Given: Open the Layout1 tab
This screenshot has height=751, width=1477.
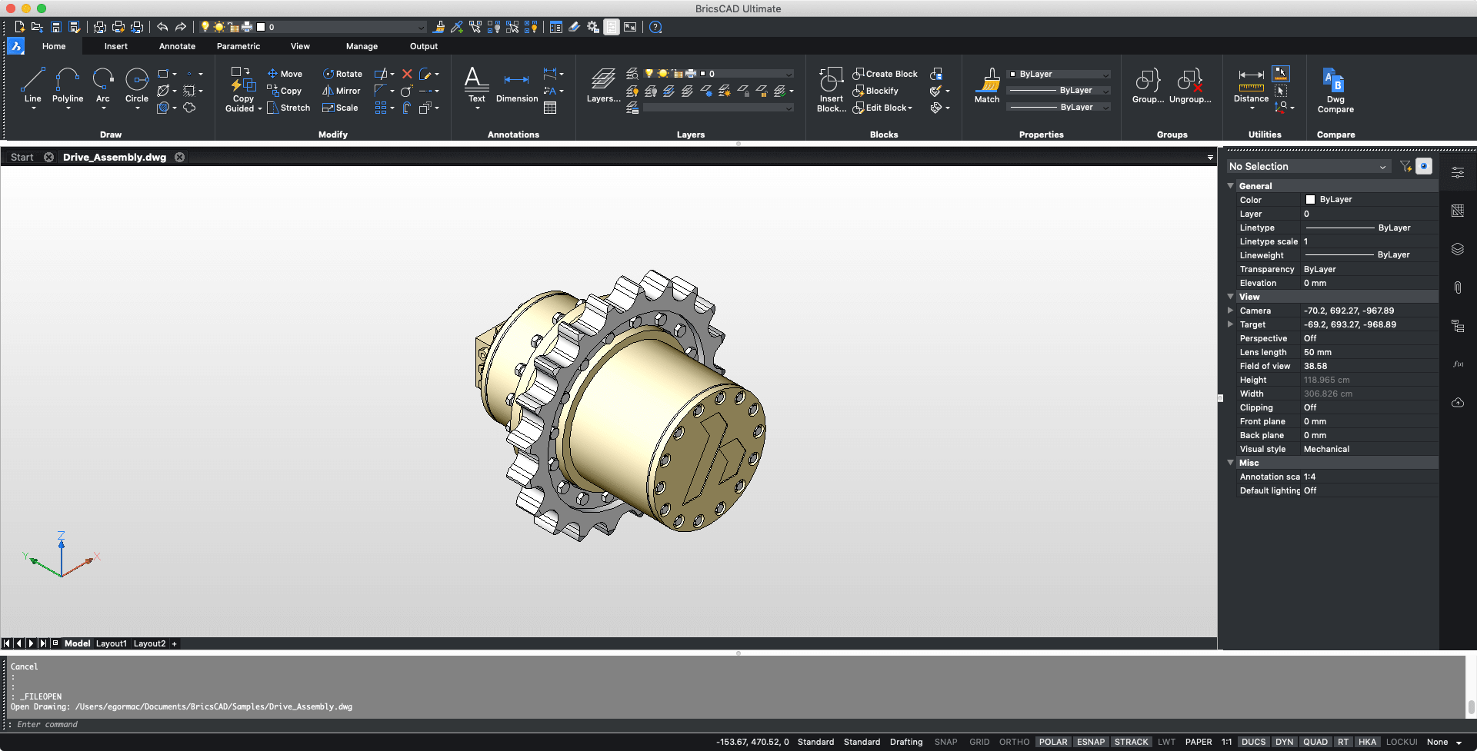Looking at the screenshot, I should pyautogui.click(x=111, y=643).
